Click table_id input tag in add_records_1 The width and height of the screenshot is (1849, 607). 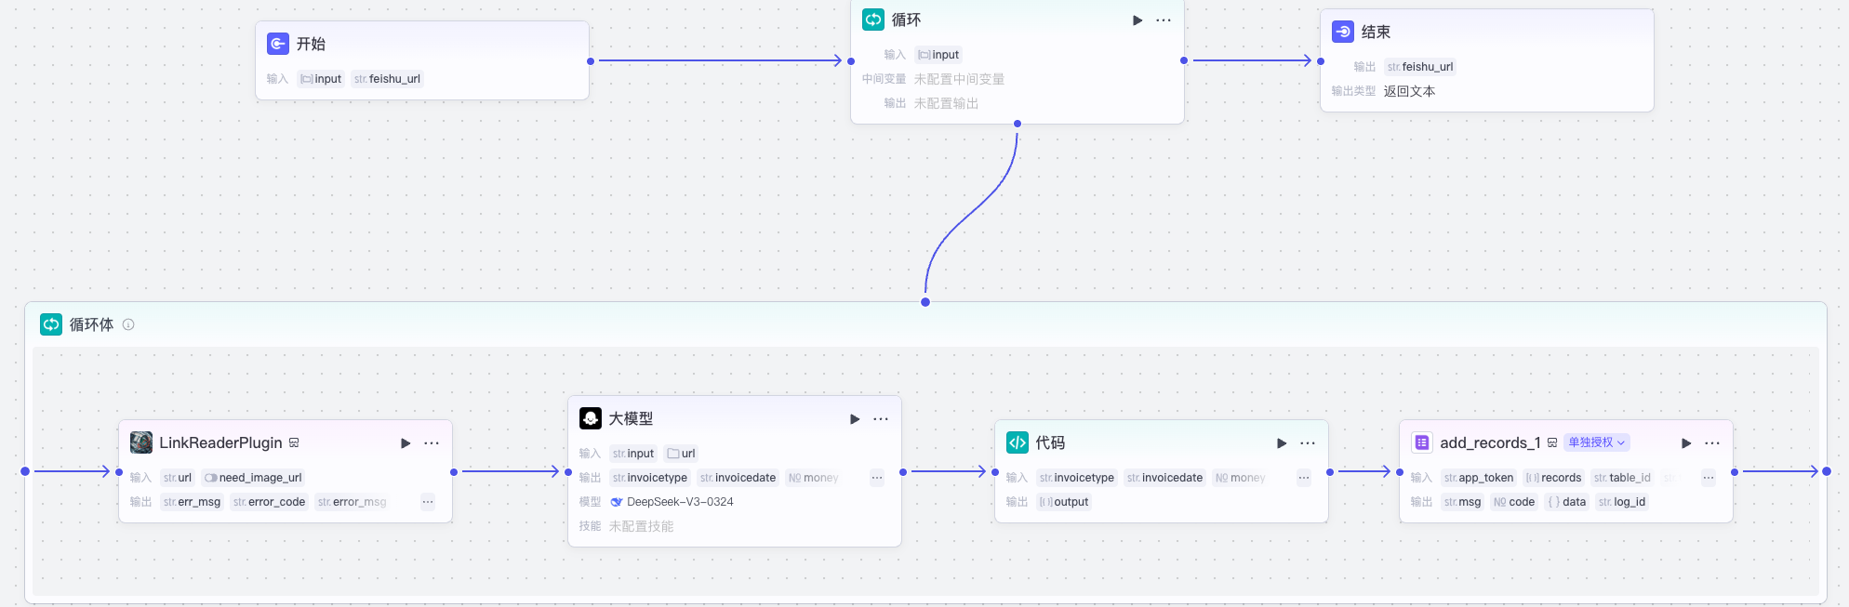tap(1622, 478)
